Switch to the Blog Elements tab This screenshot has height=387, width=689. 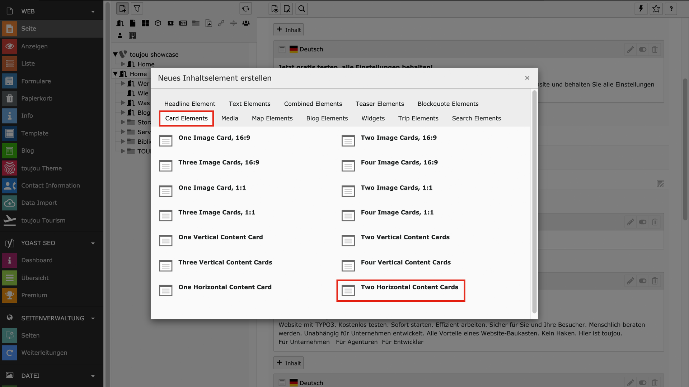(x=327, y=119)
